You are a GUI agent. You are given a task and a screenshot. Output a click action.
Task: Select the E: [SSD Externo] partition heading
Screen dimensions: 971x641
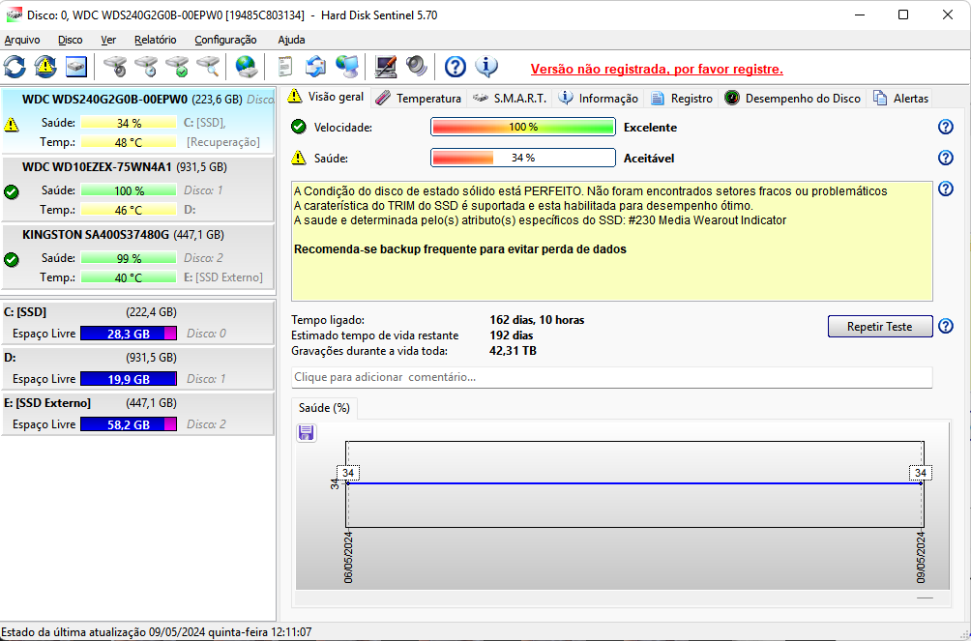pos(47,403)
